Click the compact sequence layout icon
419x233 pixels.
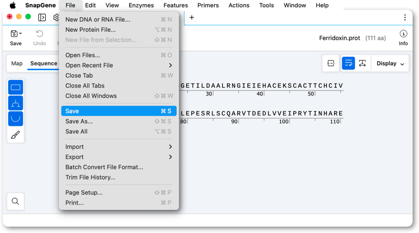pyautogui.click(x=331, y=63)
